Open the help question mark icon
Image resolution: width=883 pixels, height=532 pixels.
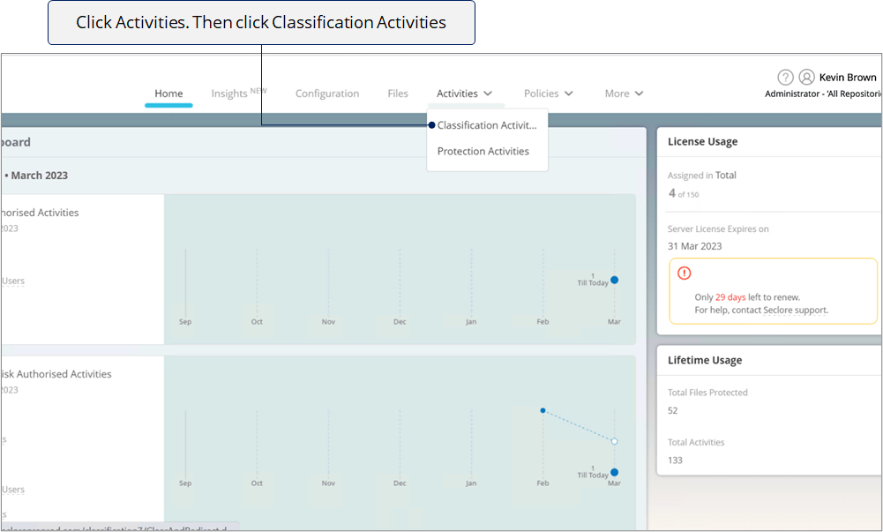[786, 77]
